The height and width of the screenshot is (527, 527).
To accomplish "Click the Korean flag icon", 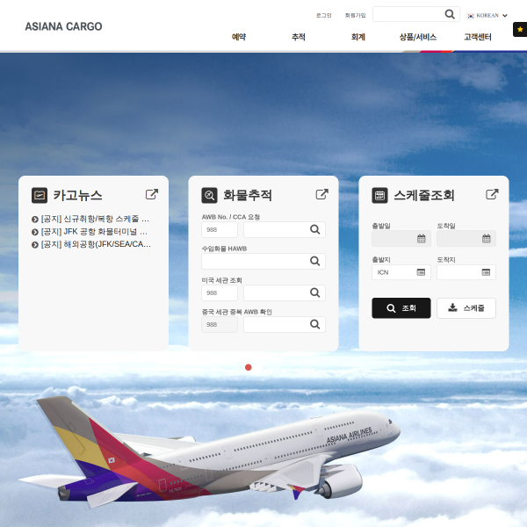I will 471,16.
